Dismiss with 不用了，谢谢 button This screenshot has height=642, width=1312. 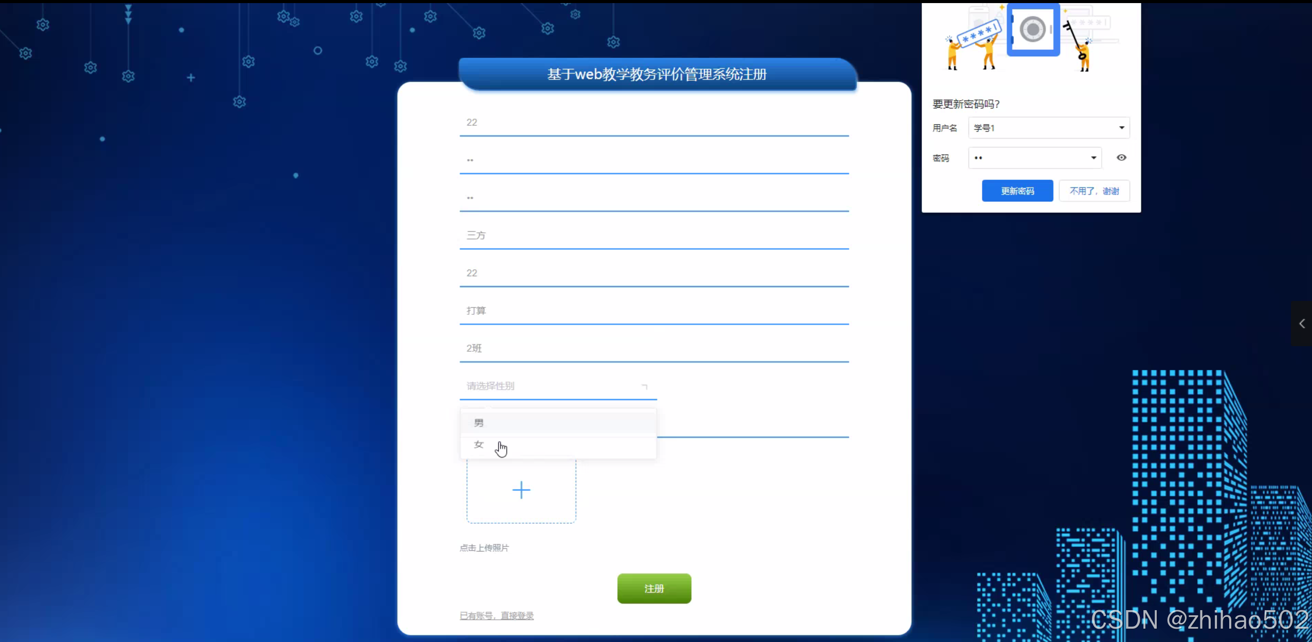[1094, 191]
